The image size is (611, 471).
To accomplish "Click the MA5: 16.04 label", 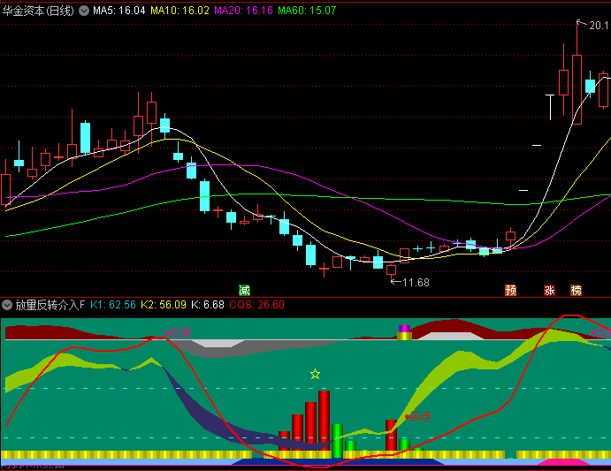I will 119,11.
